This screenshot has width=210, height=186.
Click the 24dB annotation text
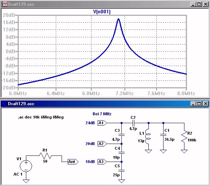point(90,123)
